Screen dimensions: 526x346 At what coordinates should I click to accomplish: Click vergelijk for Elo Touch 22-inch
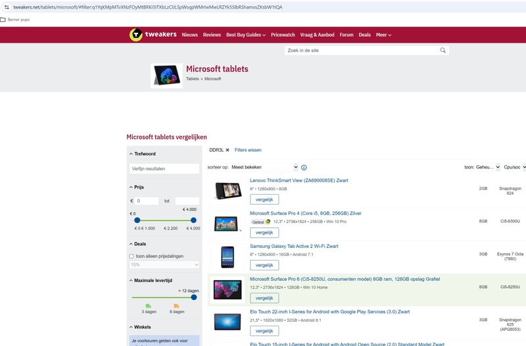tap(264, 331)
